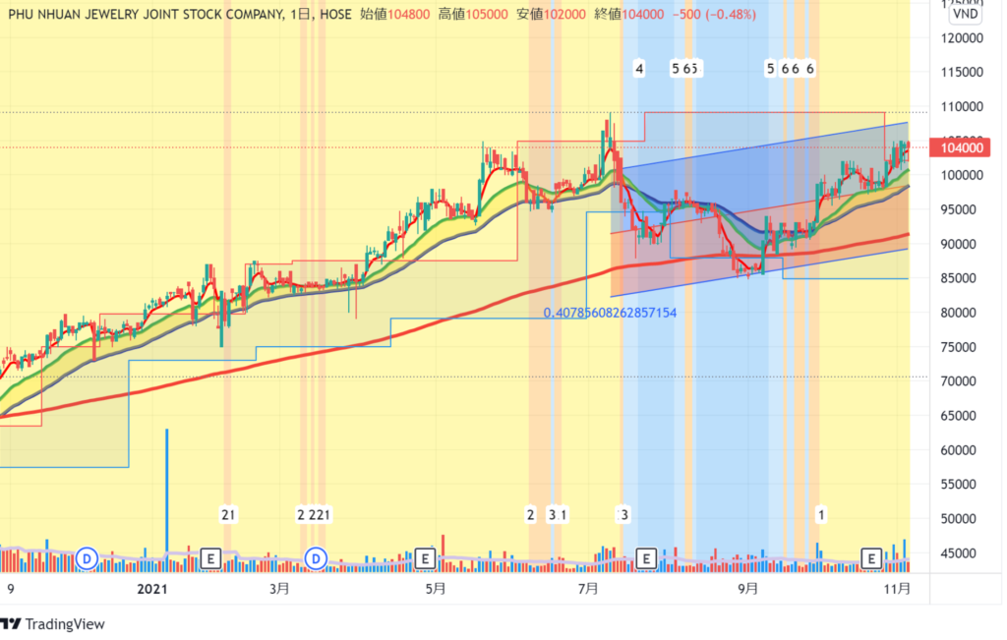
Task: Click the bottom label 1 near October
Action: (x=821, y=515)
